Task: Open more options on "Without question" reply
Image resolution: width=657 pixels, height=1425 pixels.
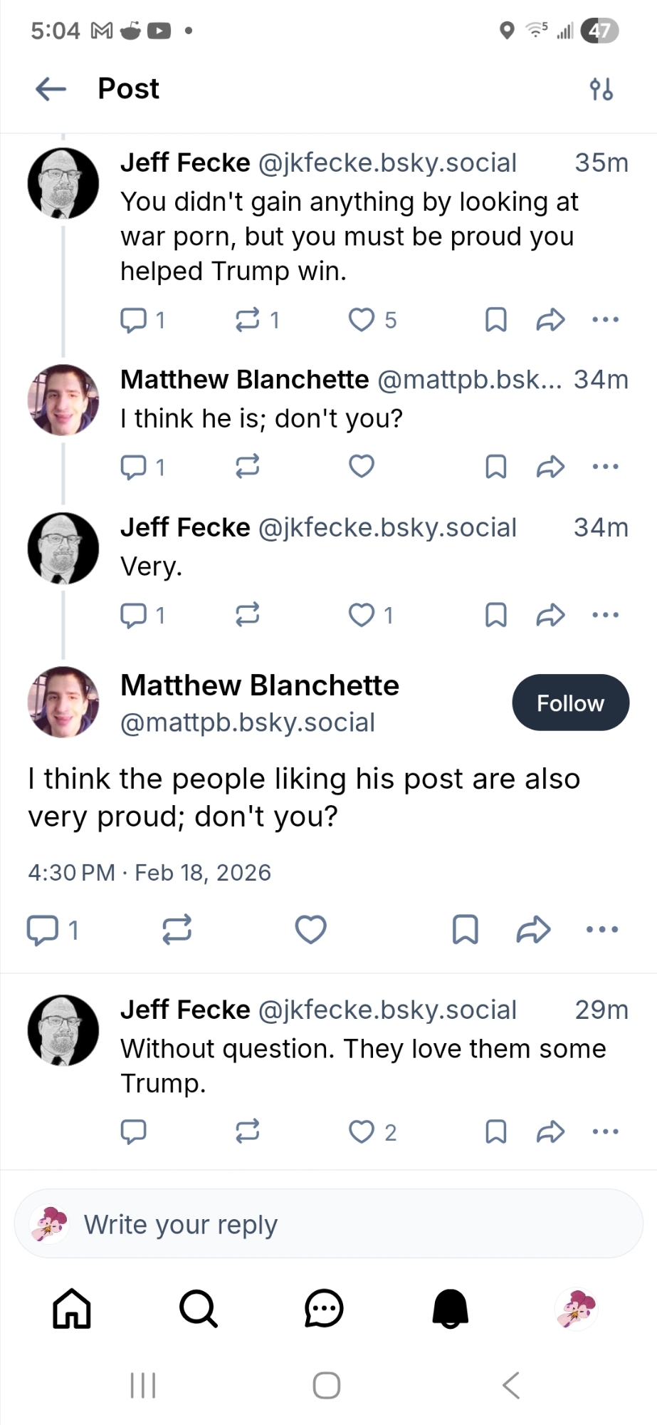Action: click(x=605, y=1131)
